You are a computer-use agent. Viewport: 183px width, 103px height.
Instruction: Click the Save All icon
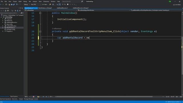(x=14, y=5)
